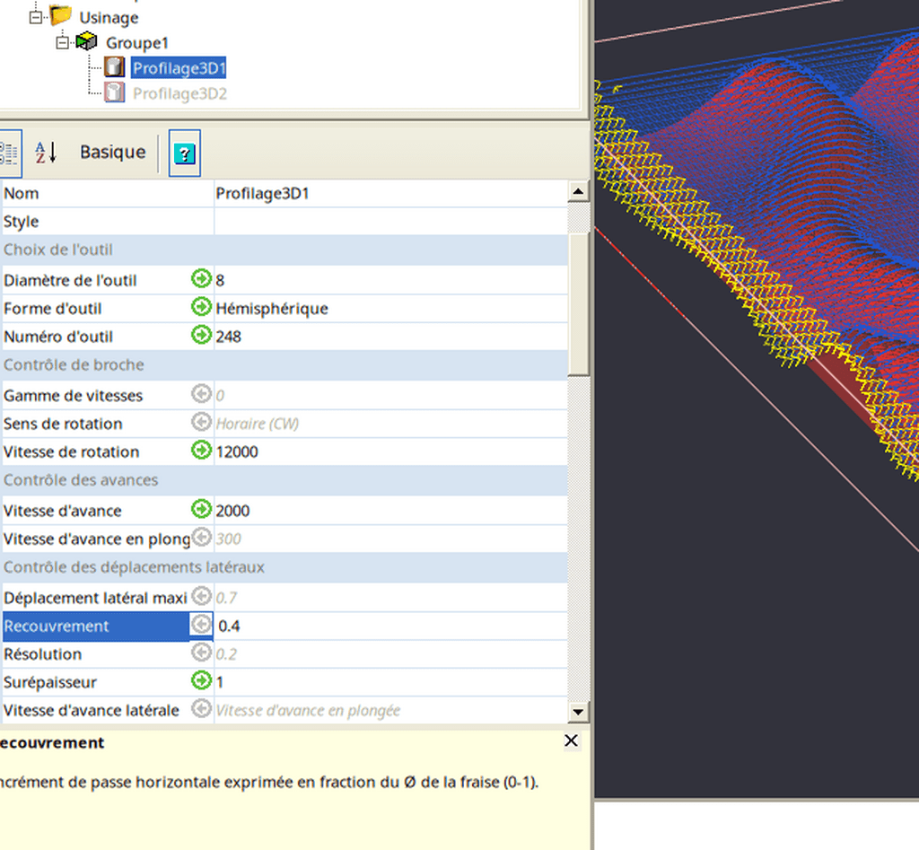Click the property grid scroll down arrow

(x=579, y=712)
